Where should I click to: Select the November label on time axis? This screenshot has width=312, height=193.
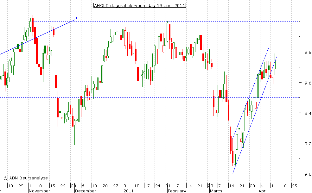click(39, 191)
